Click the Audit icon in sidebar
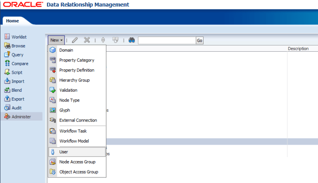This screenshot has width=318, height=183. tap(7, 108)
